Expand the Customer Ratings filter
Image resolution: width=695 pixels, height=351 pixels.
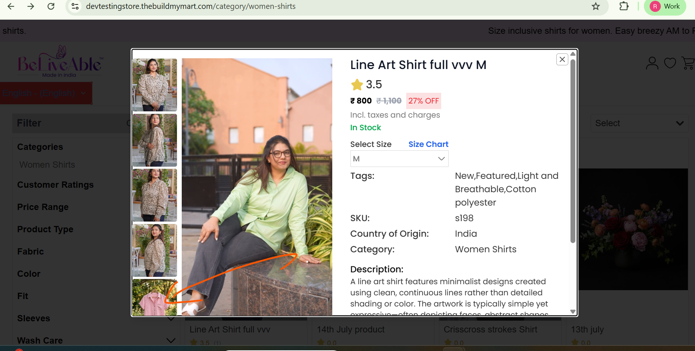click(55, 185)
